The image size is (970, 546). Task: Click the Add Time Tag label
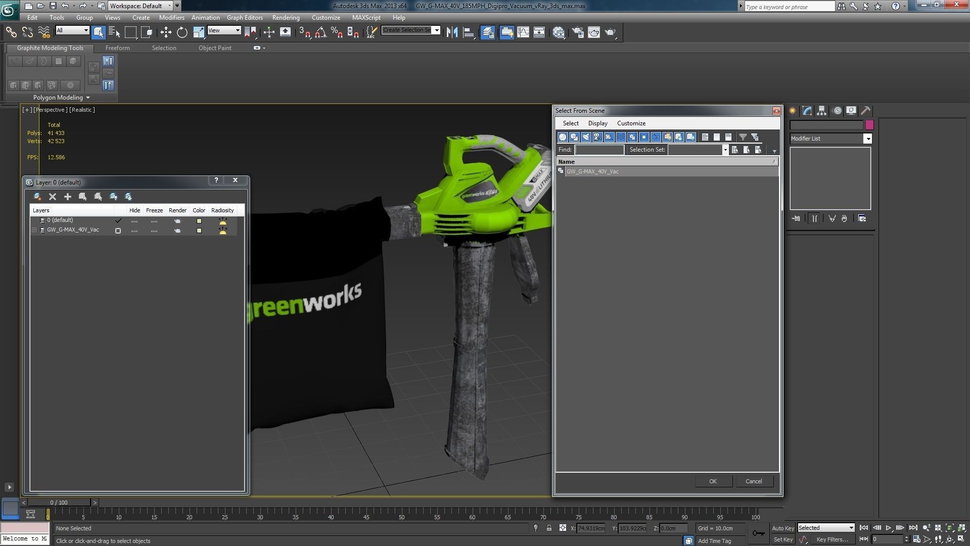[x=714, y=541]
